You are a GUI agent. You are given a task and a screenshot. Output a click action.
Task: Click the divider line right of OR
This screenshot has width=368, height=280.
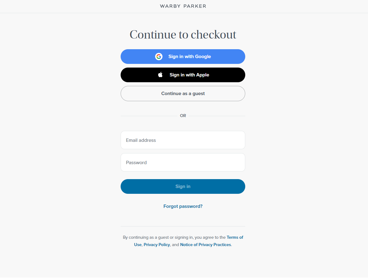coord(217,116)
